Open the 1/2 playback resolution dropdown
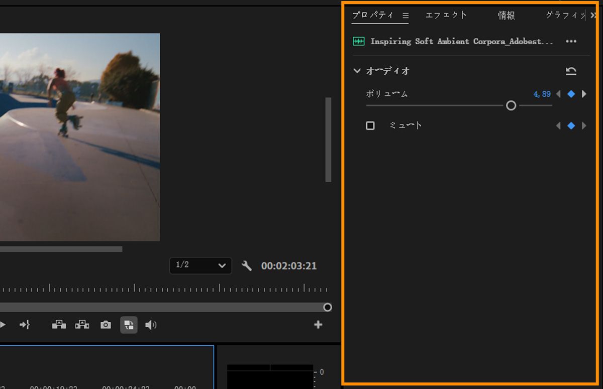603x389 pixels. [x=200, y=266]
